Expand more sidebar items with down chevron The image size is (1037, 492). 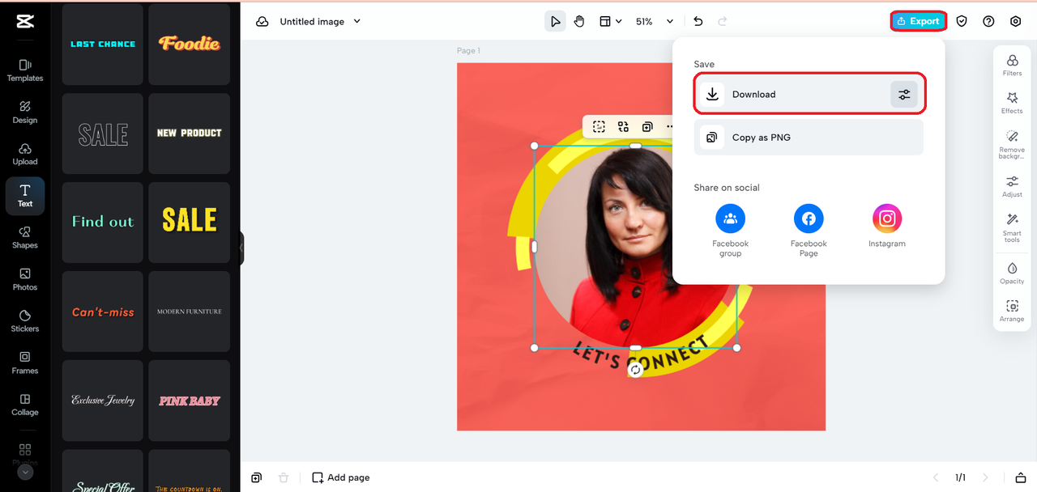click(x=25, y=472)
